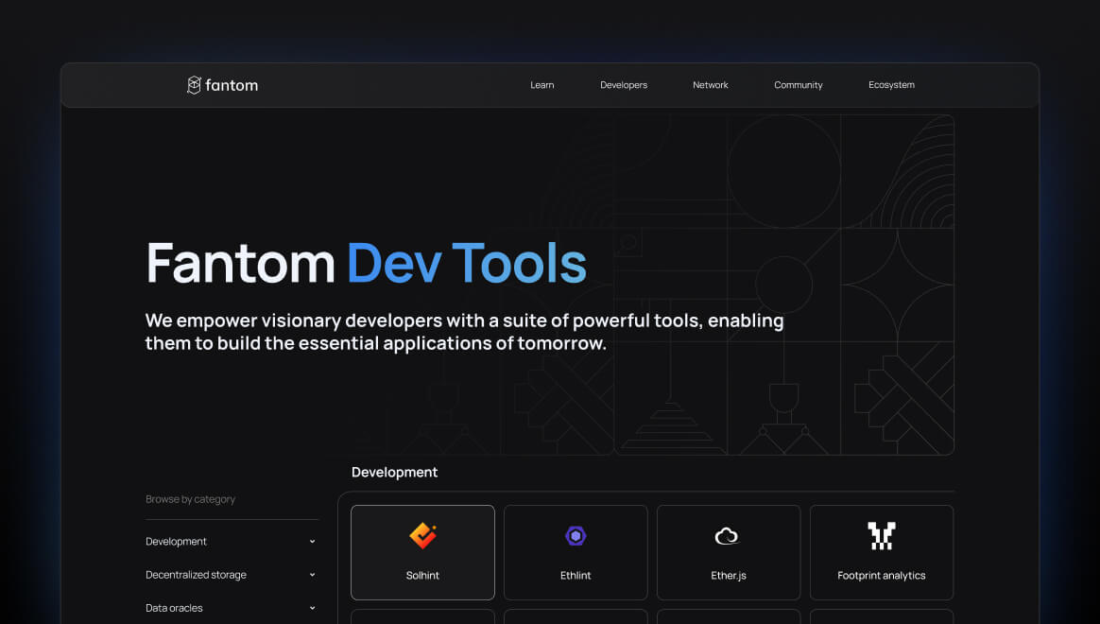
Task: Open the Learn menu
Action: [x=541, y=84]
